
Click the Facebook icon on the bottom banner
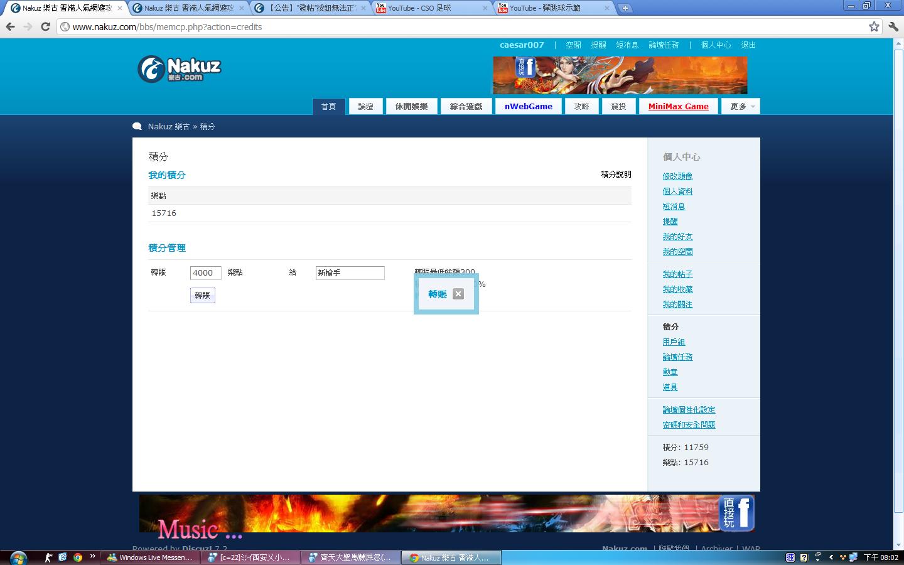[x=736, y=513]
